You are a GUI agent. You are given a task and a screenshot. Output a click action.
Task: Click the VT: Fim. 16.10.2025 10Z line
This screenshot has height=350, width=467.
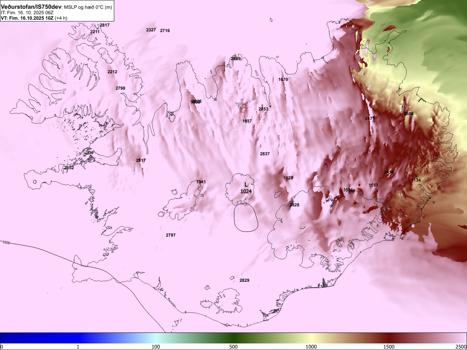click(34, 18)
